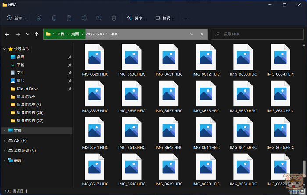The height and width of the screenshot is (195, 307).
Task: Click the Rename icon in toolbar
Action: point(84,18)
